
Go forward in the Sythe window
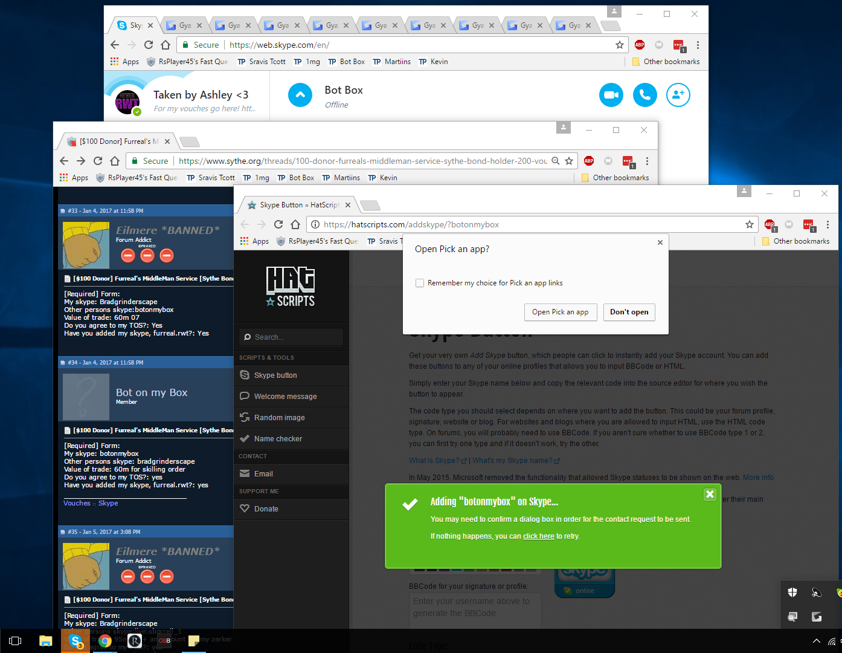[81, 161]
